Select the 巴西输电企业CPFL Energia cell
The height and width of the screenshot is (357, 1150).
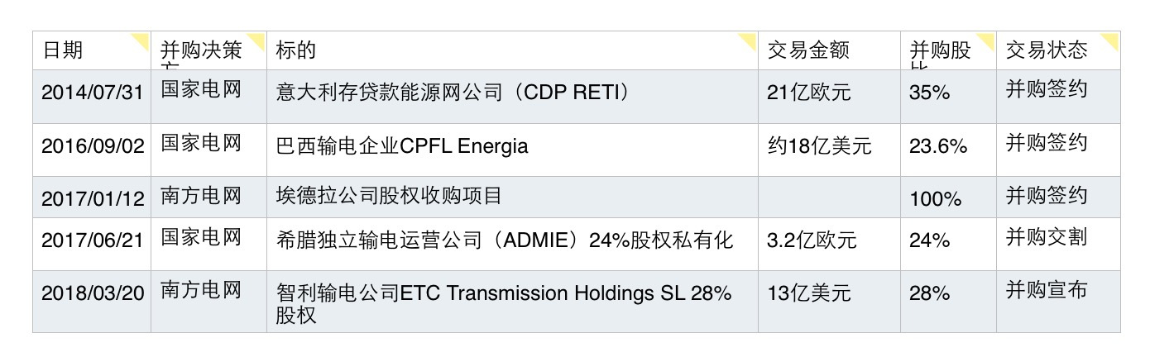click(402, 146)
